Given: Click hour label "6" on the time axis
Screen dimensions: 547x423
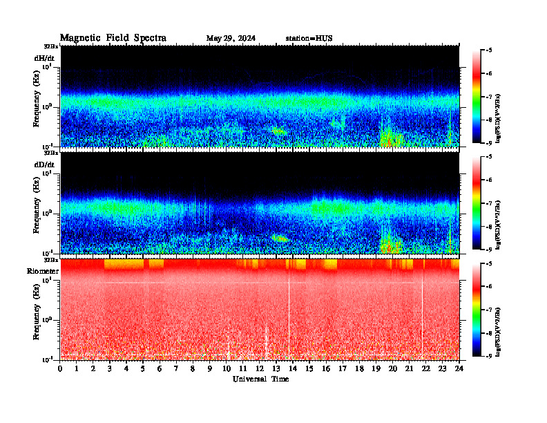Looking at the screenshot, I should click(160, 368).
